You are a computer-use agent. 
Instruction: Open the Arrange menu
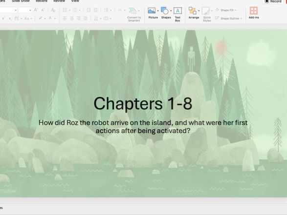pos(194,13)
